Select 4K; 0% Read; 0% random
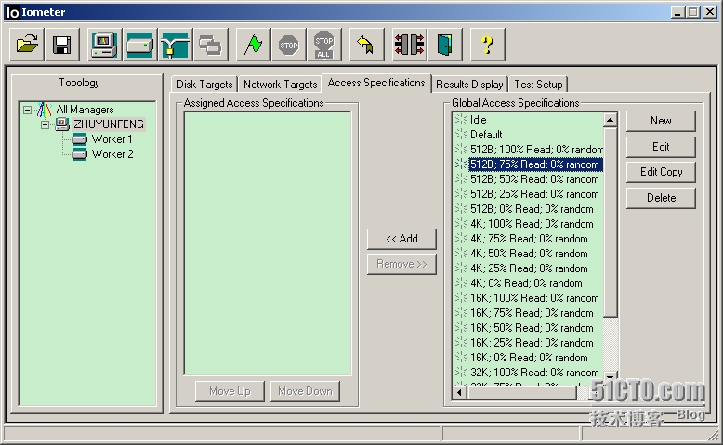The height and width of the screenshot is (445, 723). [528, 283]
